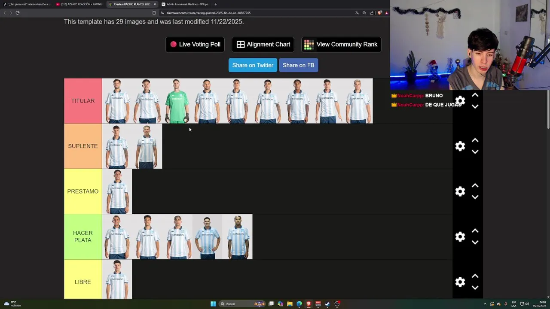Share the tier list on FB
The image size is (550, 309).
(x=299, y=65)
